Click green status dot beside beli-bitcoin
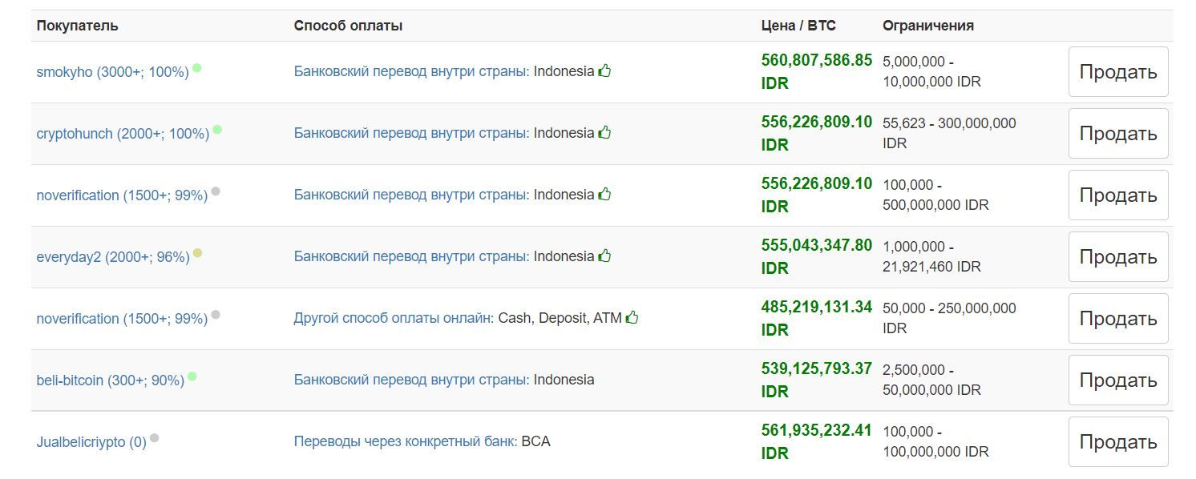 (192, 376)
